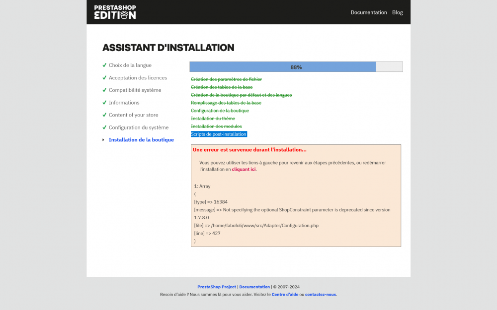Click the checkmark beside Choix de la langue
Screen dimensions: 497x310
click(104, 65)
